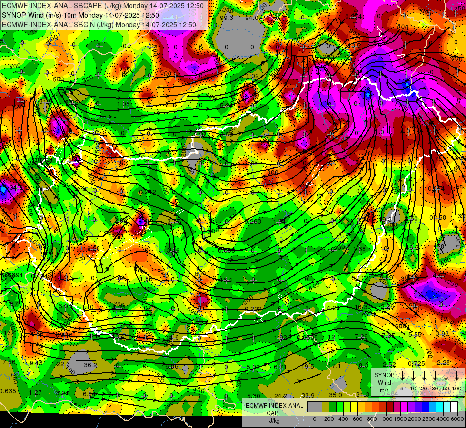466x428 pixels.
Task: Click the 20 m/s wind arrow in legend
Action: (x=424, y=376)
